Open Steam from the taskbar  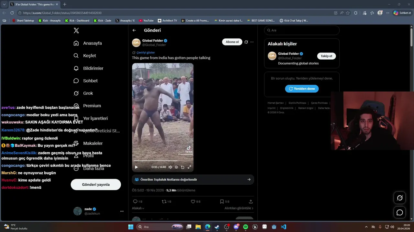pos(217,227)
